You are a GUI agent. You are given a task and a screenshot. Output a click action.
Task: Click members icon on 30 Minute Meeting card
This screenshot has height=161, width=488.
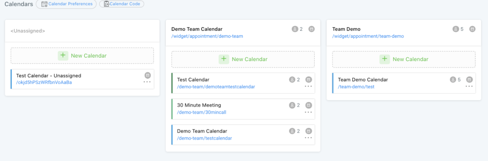coord(292,105)
